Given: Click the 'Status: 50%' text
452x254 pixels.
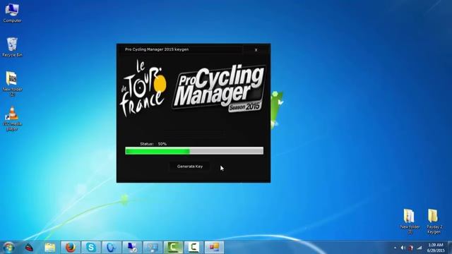Looking at the screenshot, I should [153, 144].
